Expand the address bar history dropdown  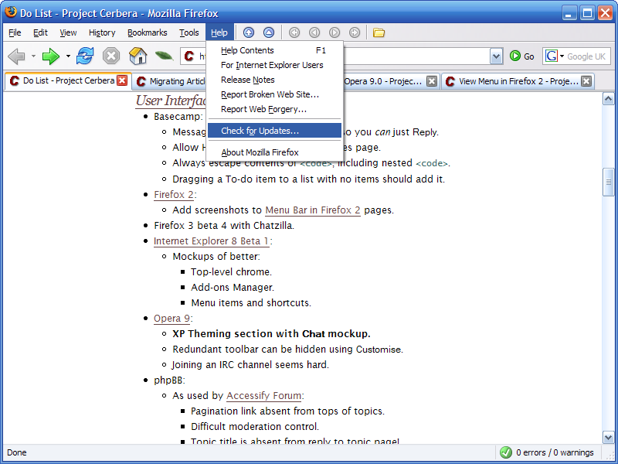(496, 56)
